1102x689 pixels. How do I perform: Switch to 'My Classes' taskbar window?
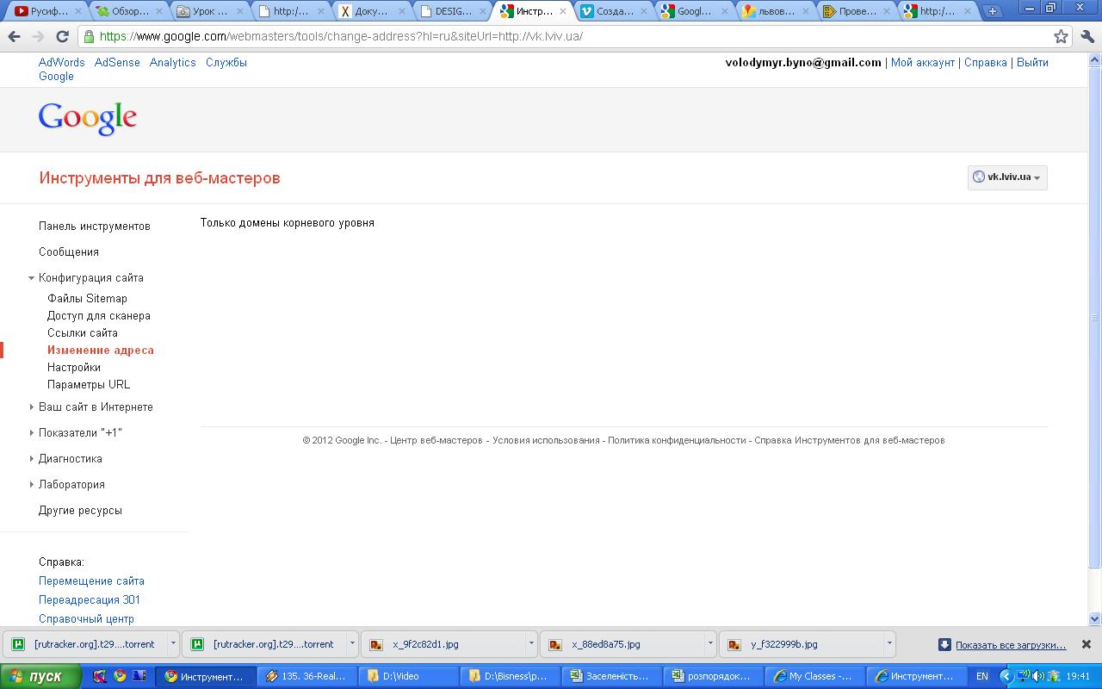click(814, 677)
